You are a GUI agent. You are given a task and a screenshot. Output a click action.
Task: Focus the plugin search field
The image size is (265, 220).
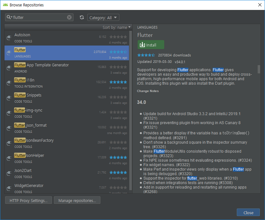pos(39,17)
